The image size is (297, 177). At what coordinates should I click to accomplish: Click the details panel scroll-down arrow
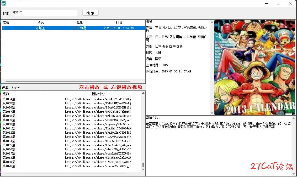pos(212,113)
